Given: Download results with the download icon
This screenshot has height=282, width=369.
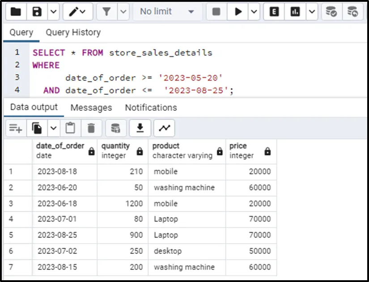Looking at the screenshot, I should point(140,128).
